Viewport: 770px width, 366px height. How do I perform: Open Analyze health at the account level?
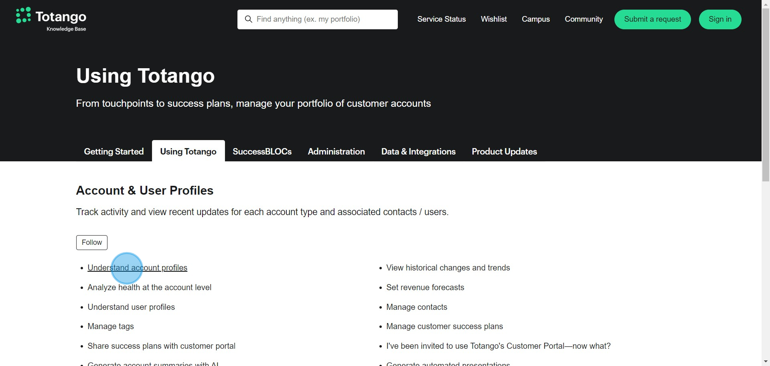click(x=150, y=287)
